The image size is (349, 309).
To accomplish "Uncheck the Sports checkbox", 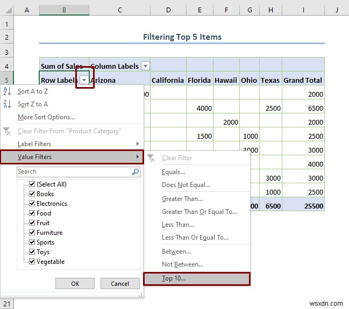I will (x=32, y=242).
